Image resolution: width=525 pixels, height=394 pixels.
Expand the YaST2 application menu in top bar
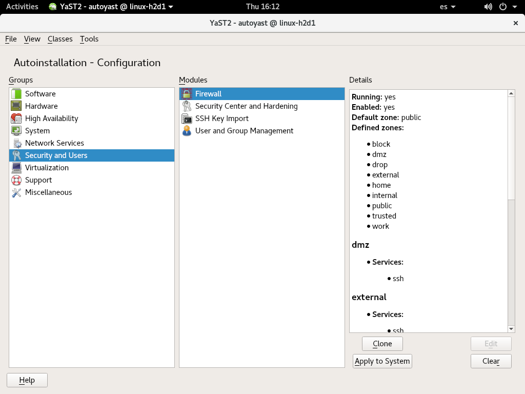coord(111,7)
